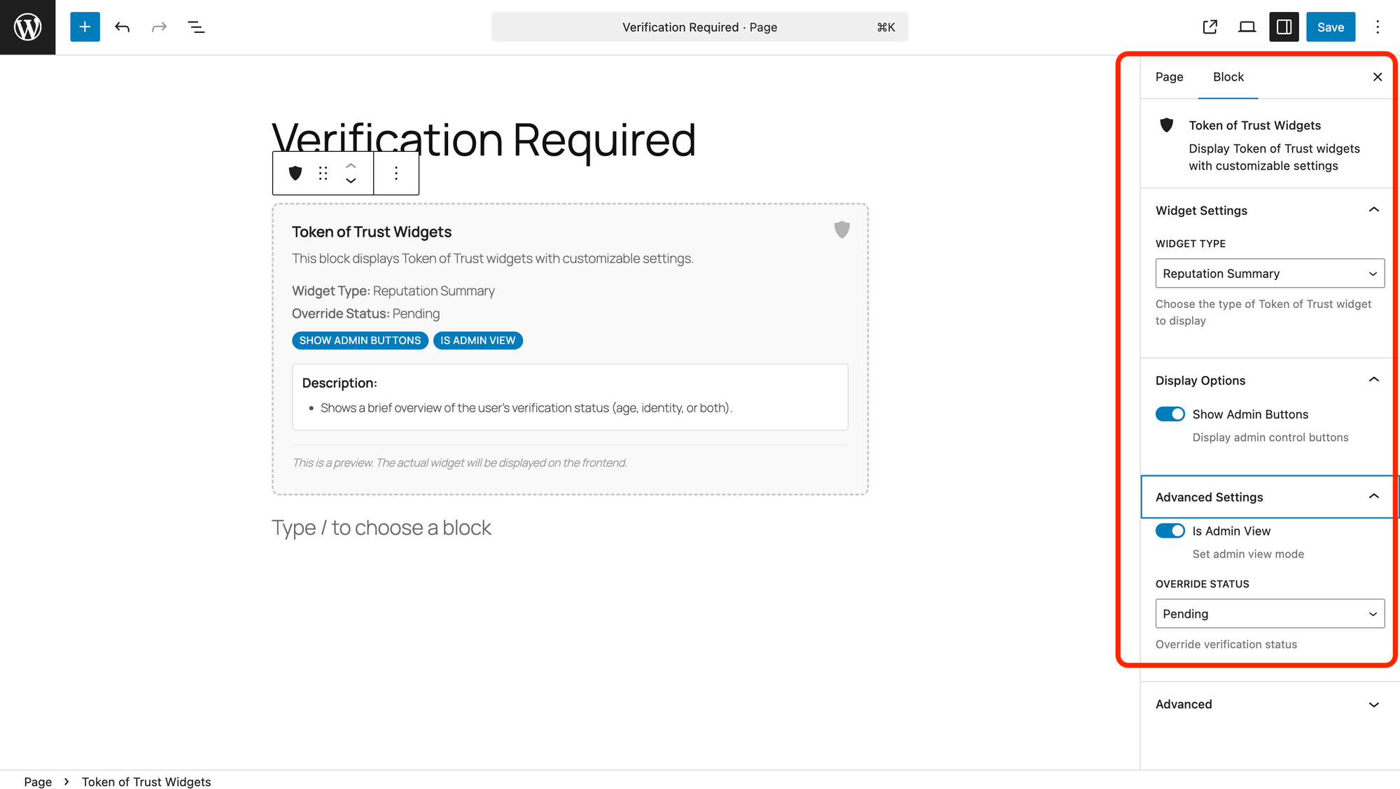Select the Block tab
The height and width of the screenshot is (789, 1400).
click(1228, 77)
